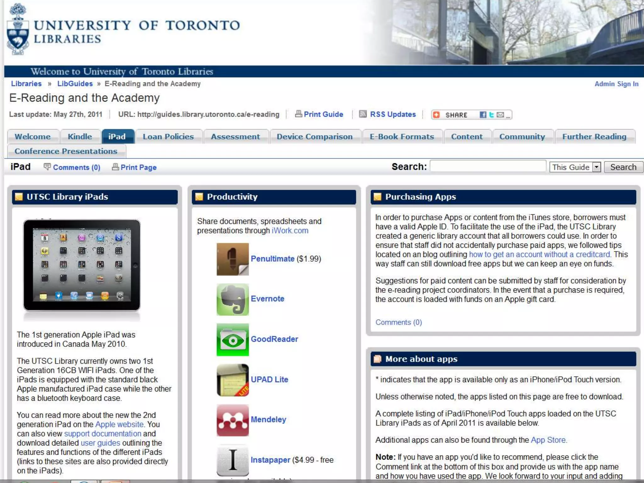
Task: Click the GoodReader eye icon
Action: (x=232, y=340)
